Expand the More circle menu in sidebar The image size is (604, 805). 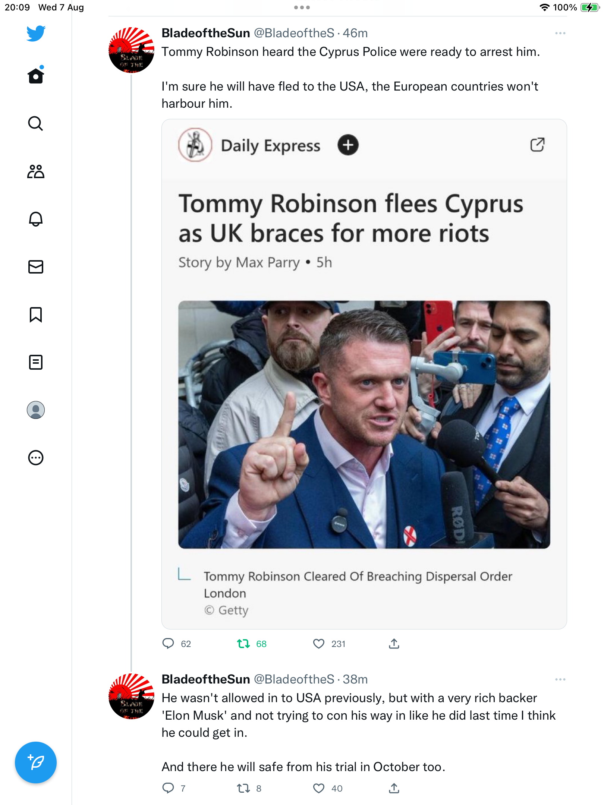point(36,458)
